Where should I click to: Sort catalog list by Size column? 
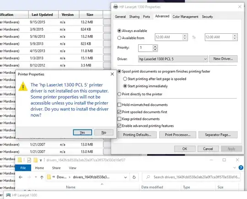[90, 15]
